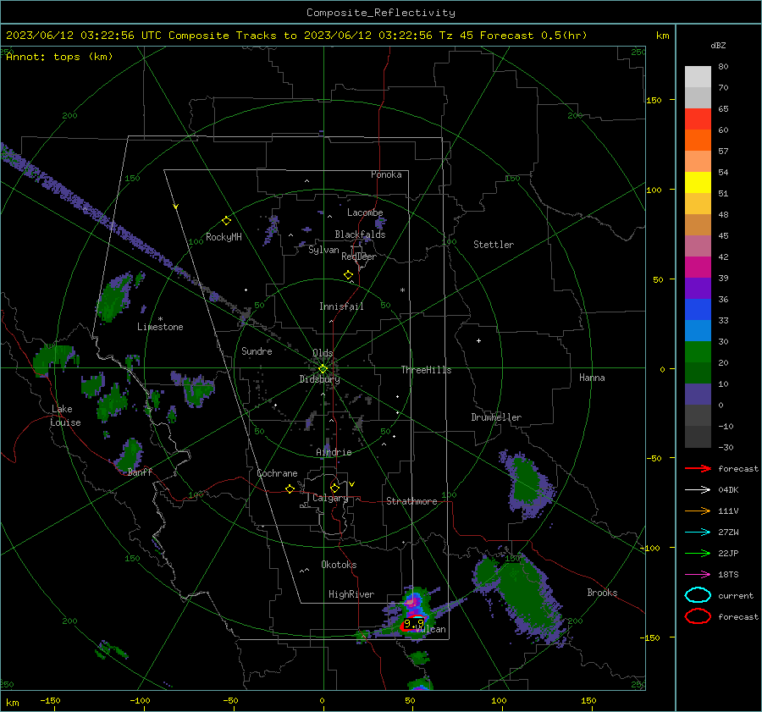Viewport: 762px width, 712px height.
Task: Click the Innisfail map label
Action: click(341, 306)
